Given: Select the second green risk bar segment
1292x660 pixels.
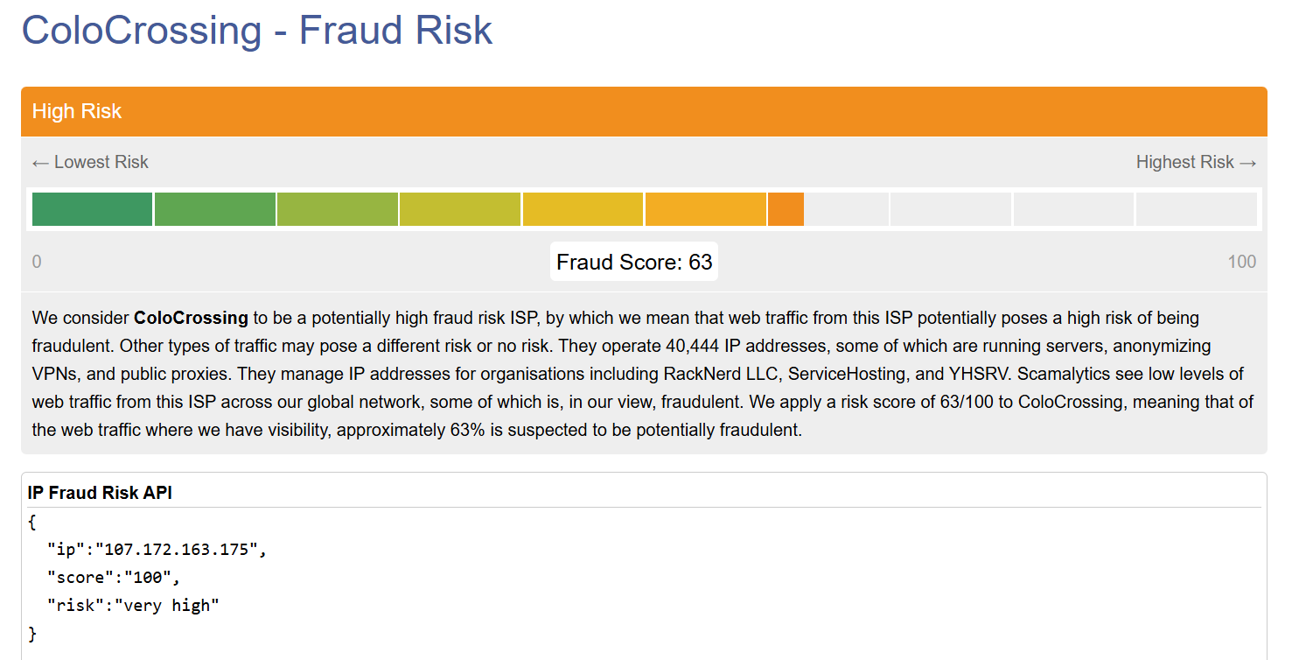Looking at the screenshot, I should [215, 209].
